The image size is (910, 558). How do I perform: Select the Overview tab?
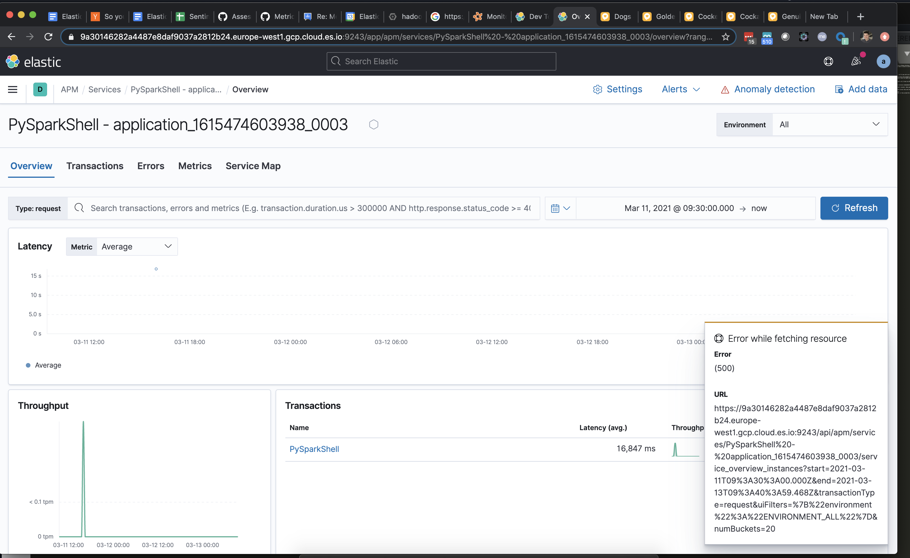pos(31,166)
